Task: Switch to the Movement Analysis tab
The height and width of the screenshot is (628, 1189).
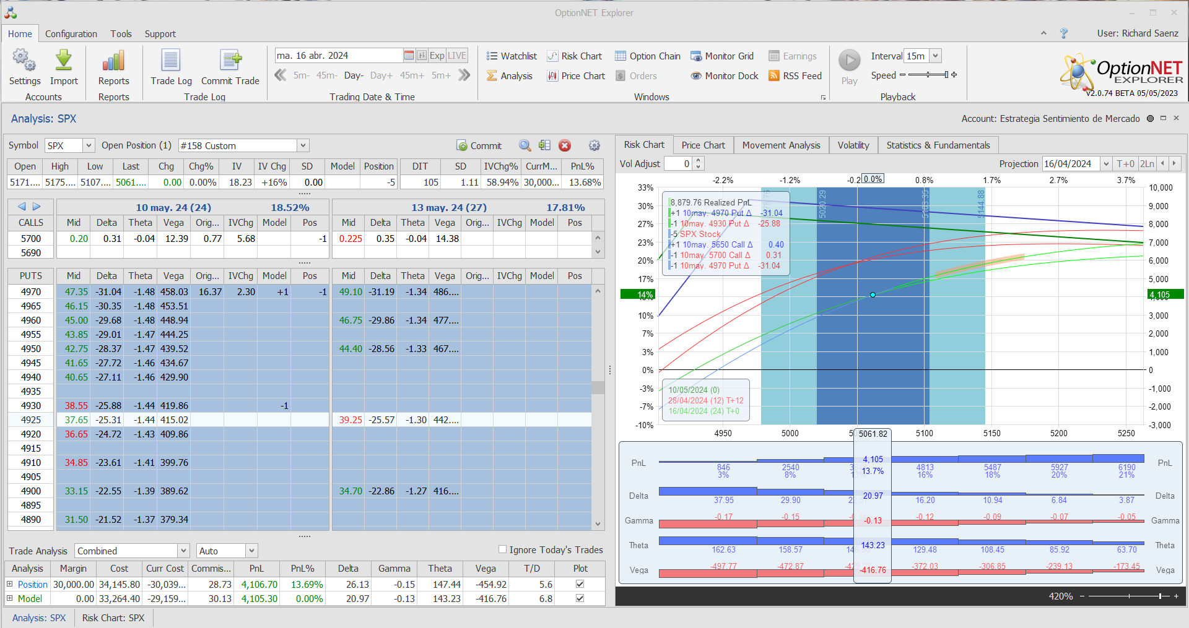Action: [x=781, y=145]
